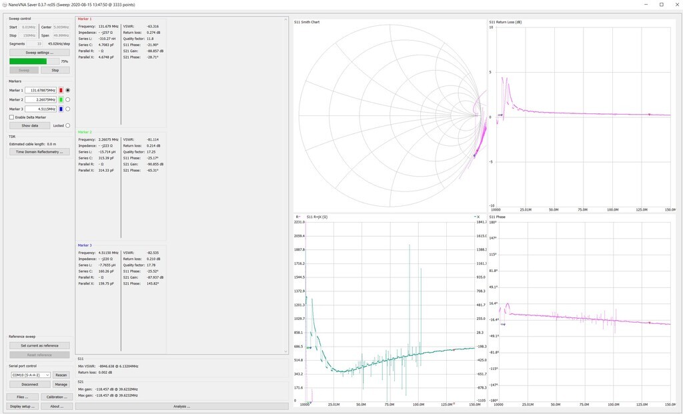Screen dimensions: 683x414
Task: Click Set current as reference
Action: (39, 345)
